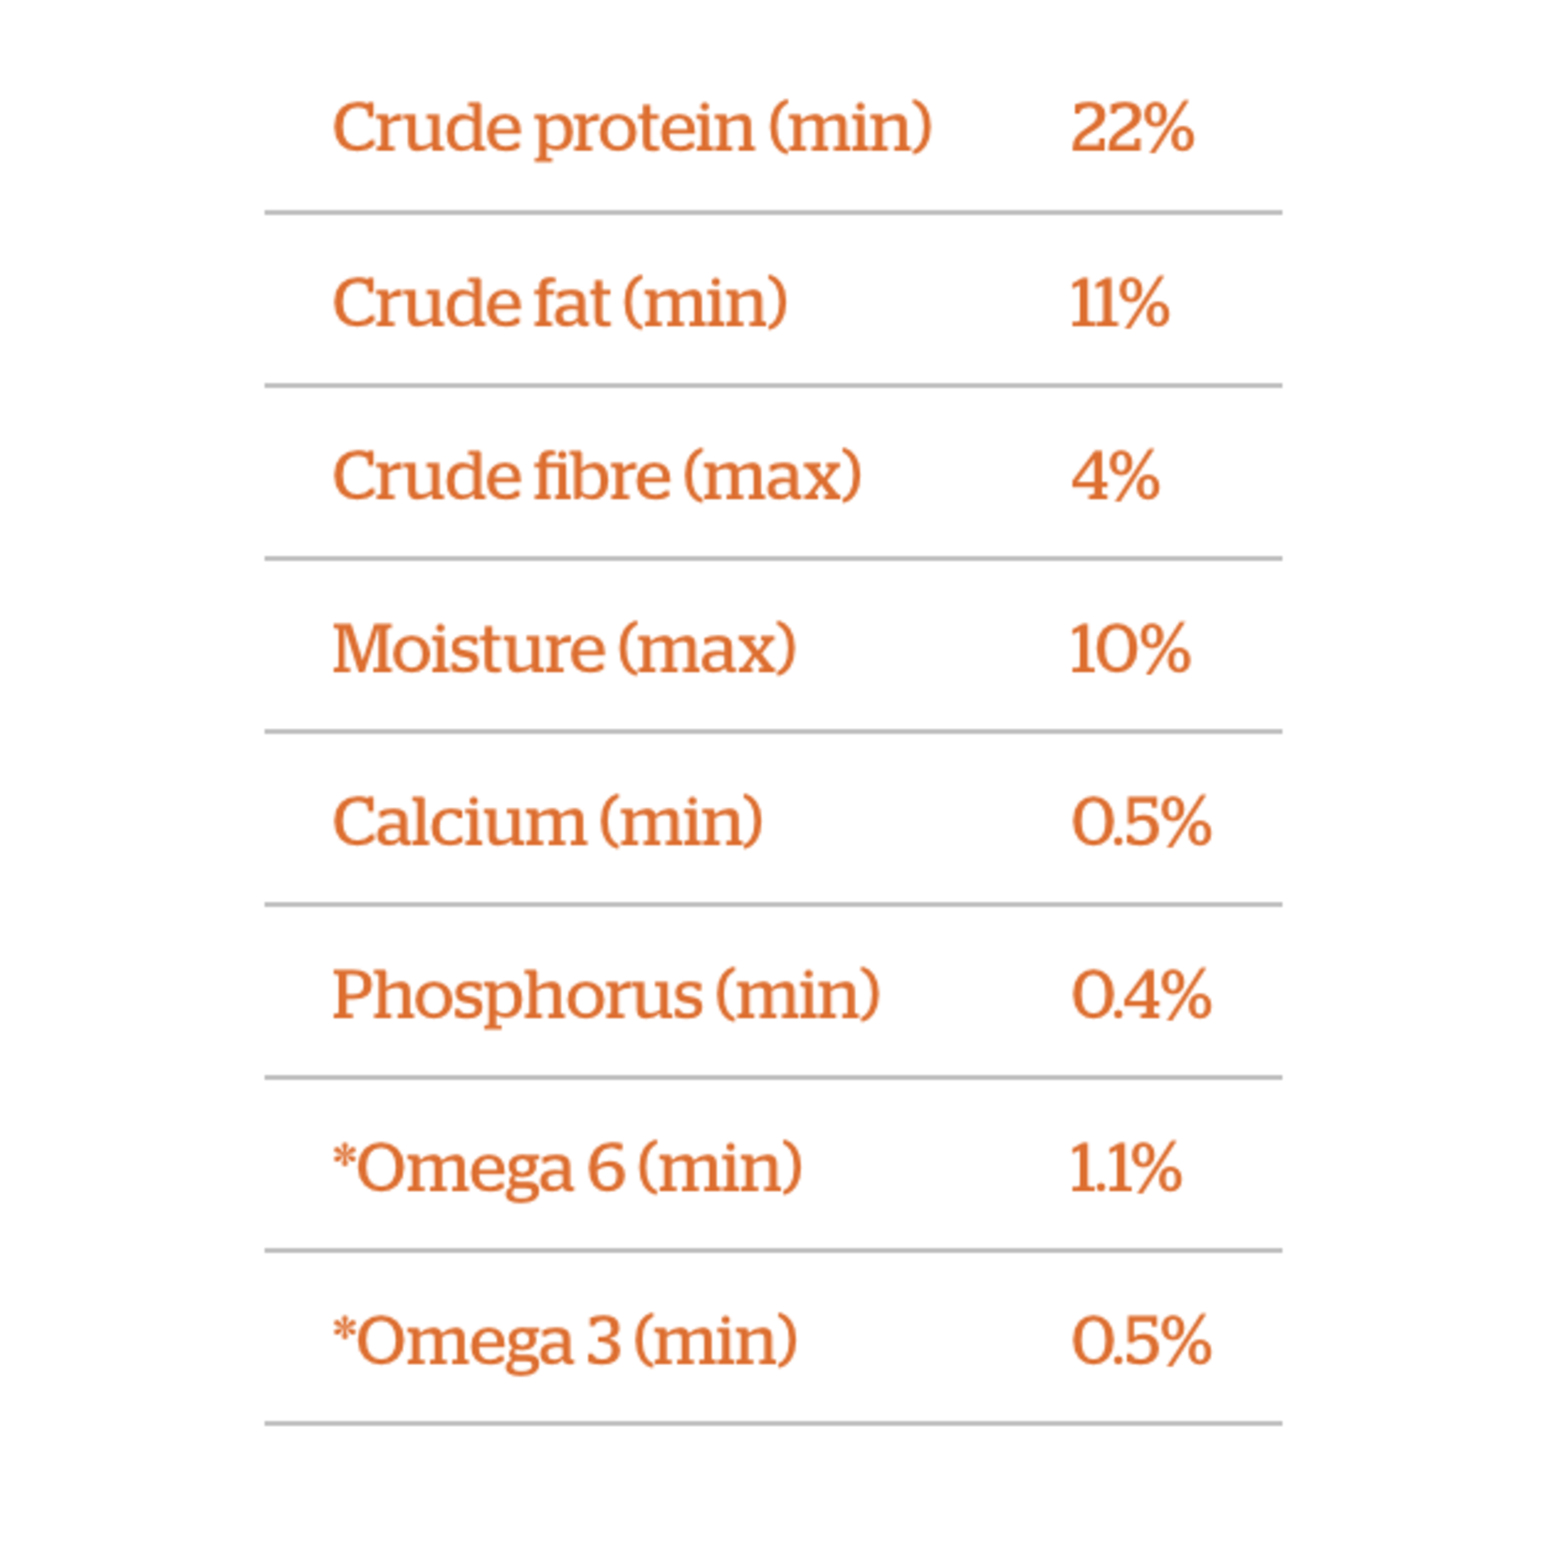
Task: Select the 1.1% Omega 6 value
Action: (x=1125, y=1168)
